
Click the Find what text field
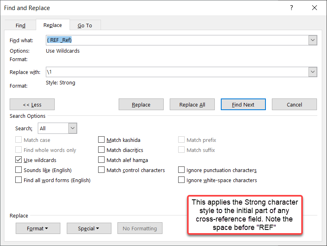[x=177, y=40]
